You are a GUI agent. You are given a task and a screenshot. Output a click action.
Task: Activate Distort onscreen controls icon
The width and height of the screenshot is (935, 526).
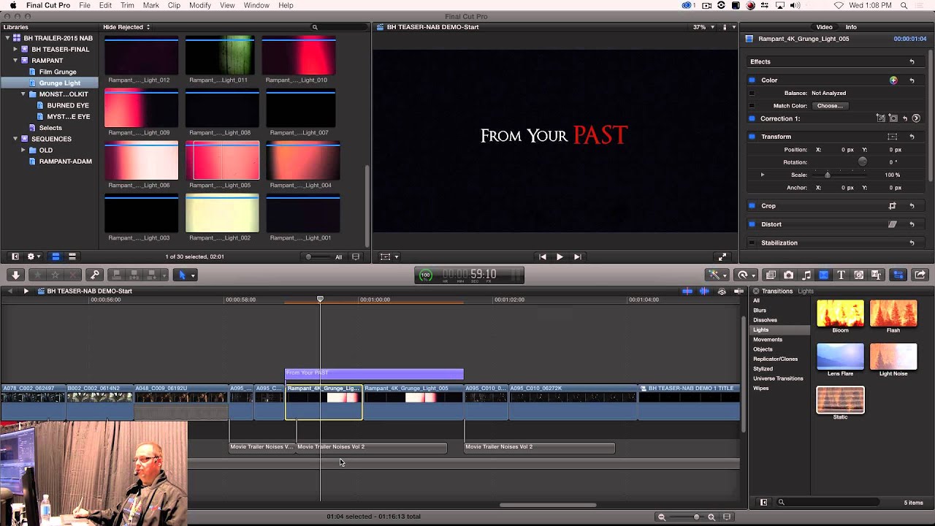892,224
